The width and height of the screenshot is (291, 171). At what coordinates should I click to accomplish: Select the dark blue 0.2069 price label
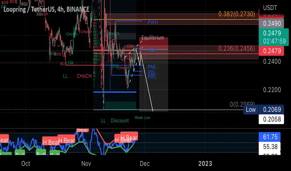pyautogui.click(x=271, y=109)
